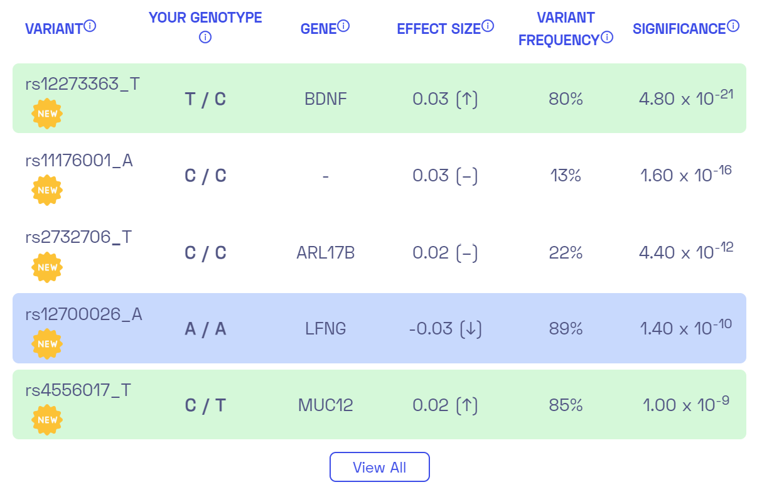Click the View All button

(379, 467)
